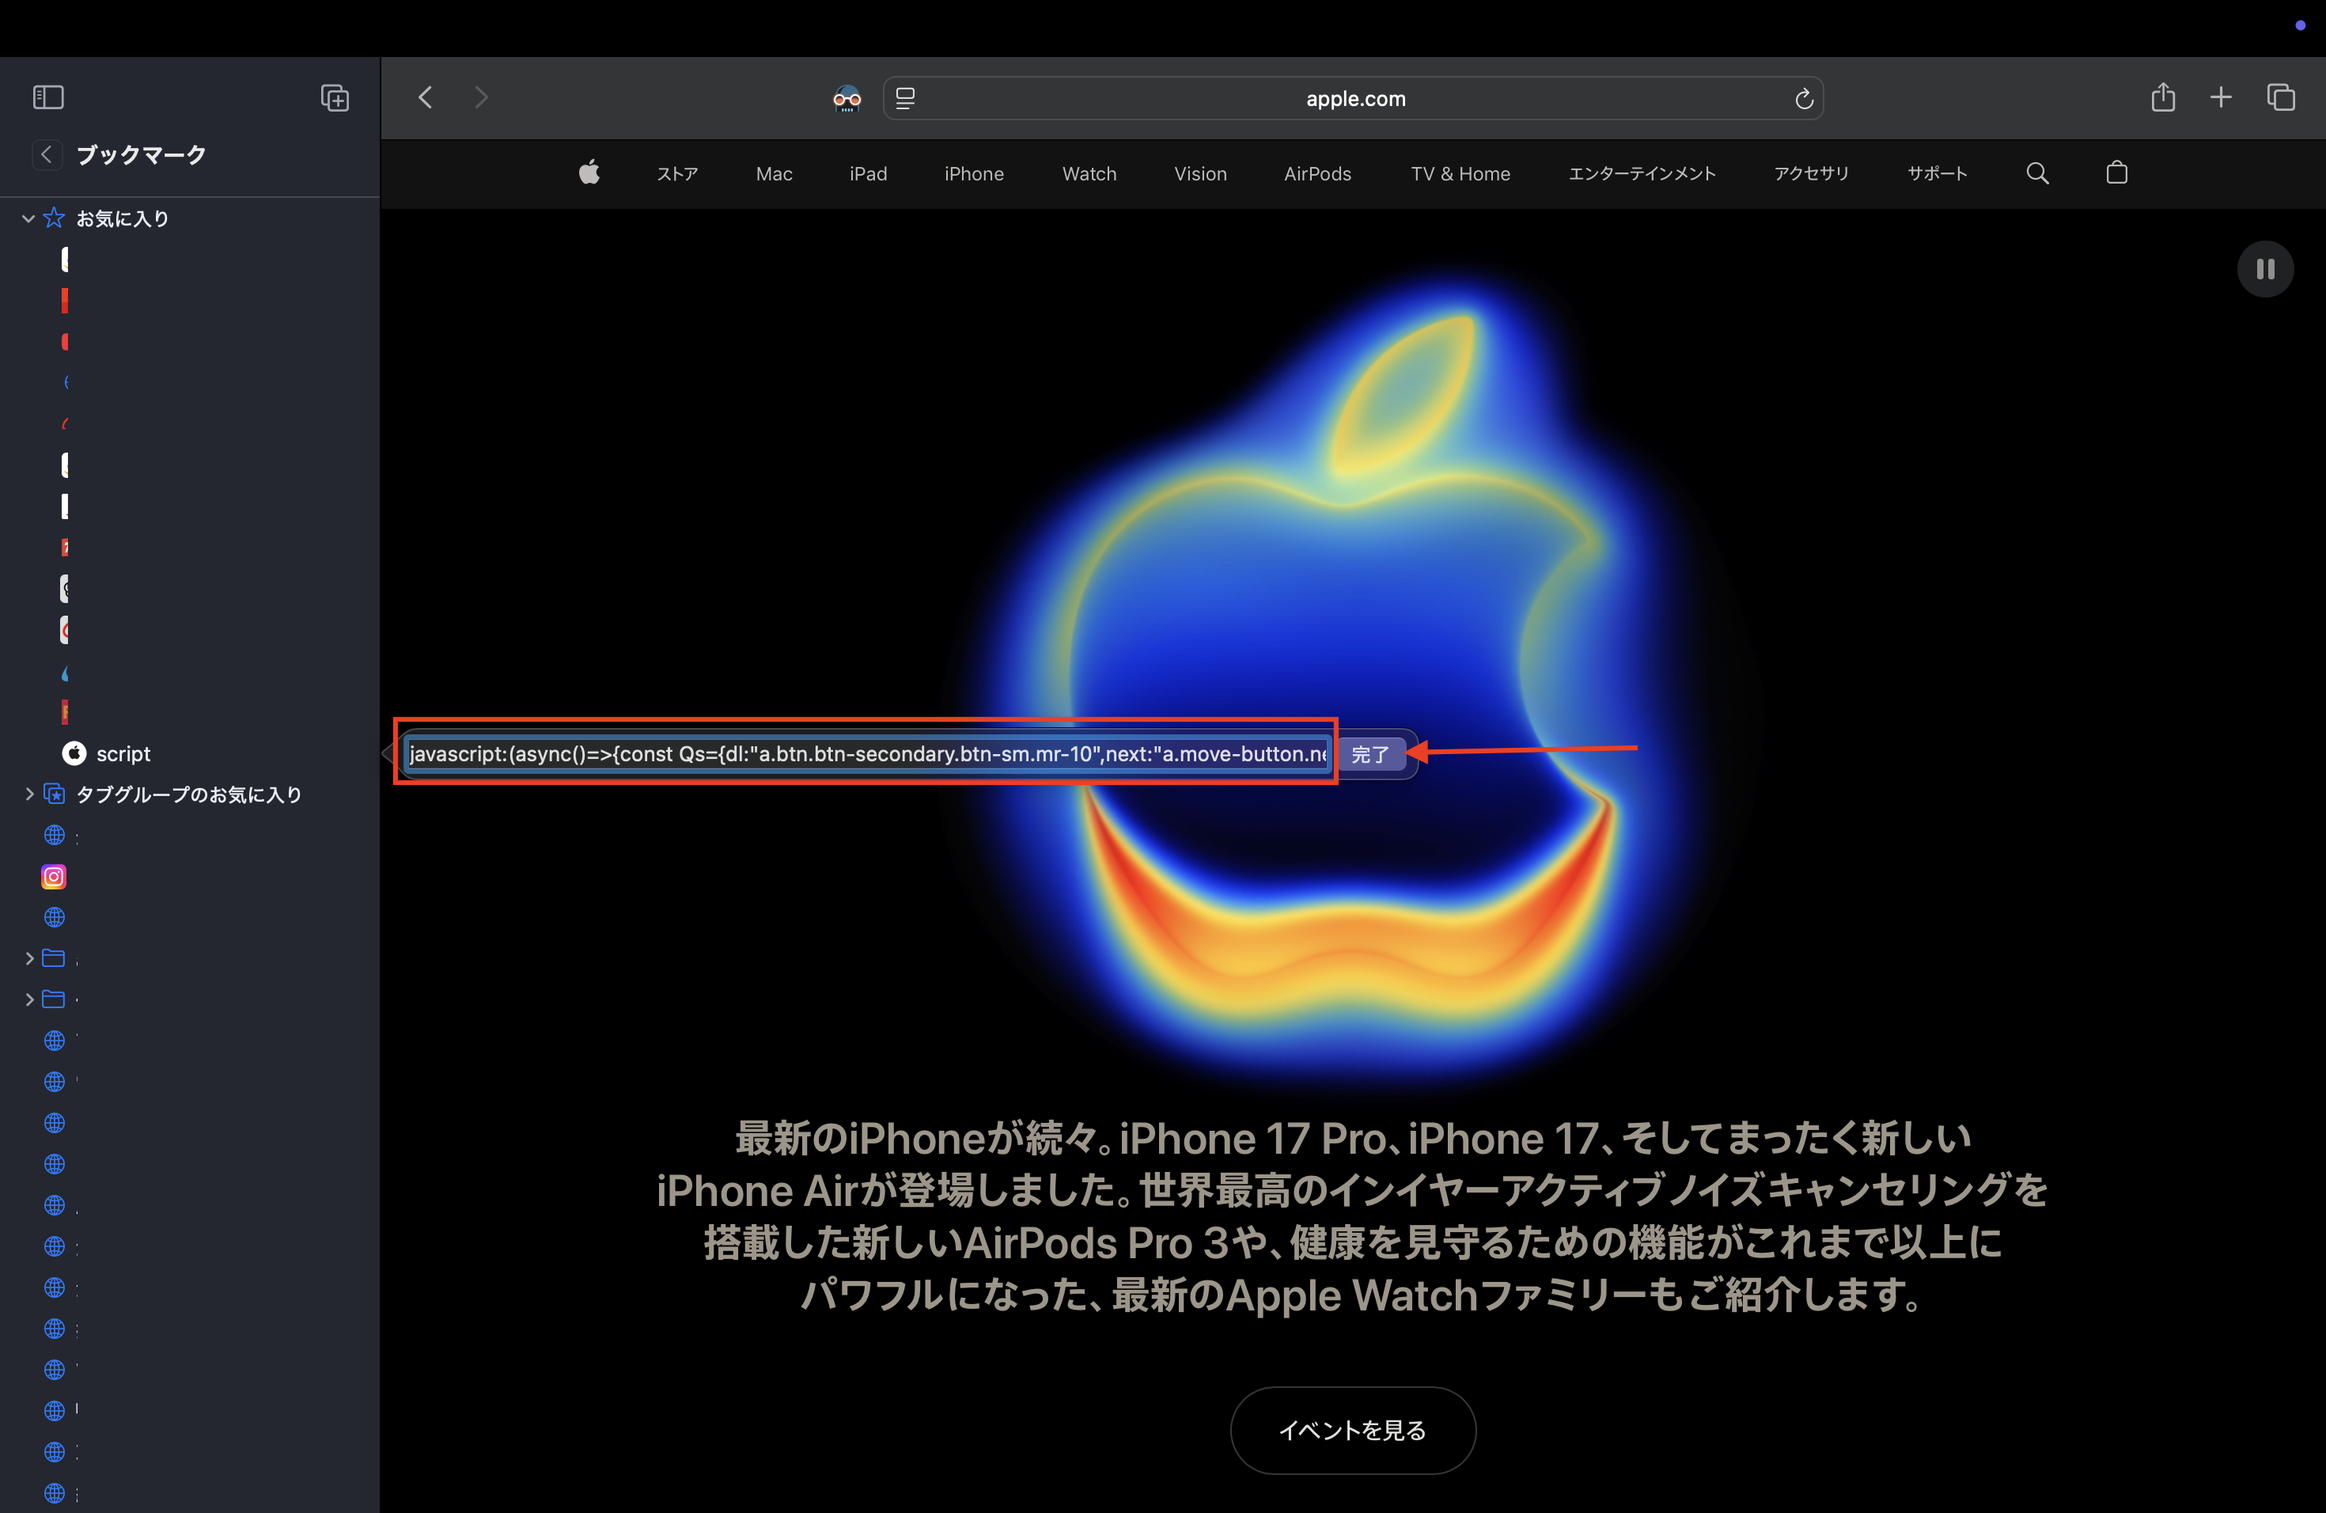Click the javascript bookmark address field
2326x1513 pixels.
point(866,755)
